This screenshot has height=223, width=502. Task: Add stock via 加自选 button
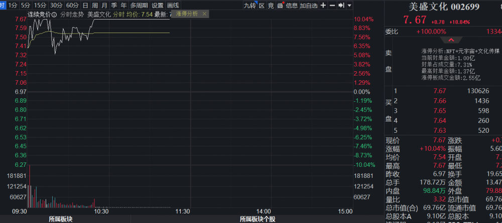(309, 6)
